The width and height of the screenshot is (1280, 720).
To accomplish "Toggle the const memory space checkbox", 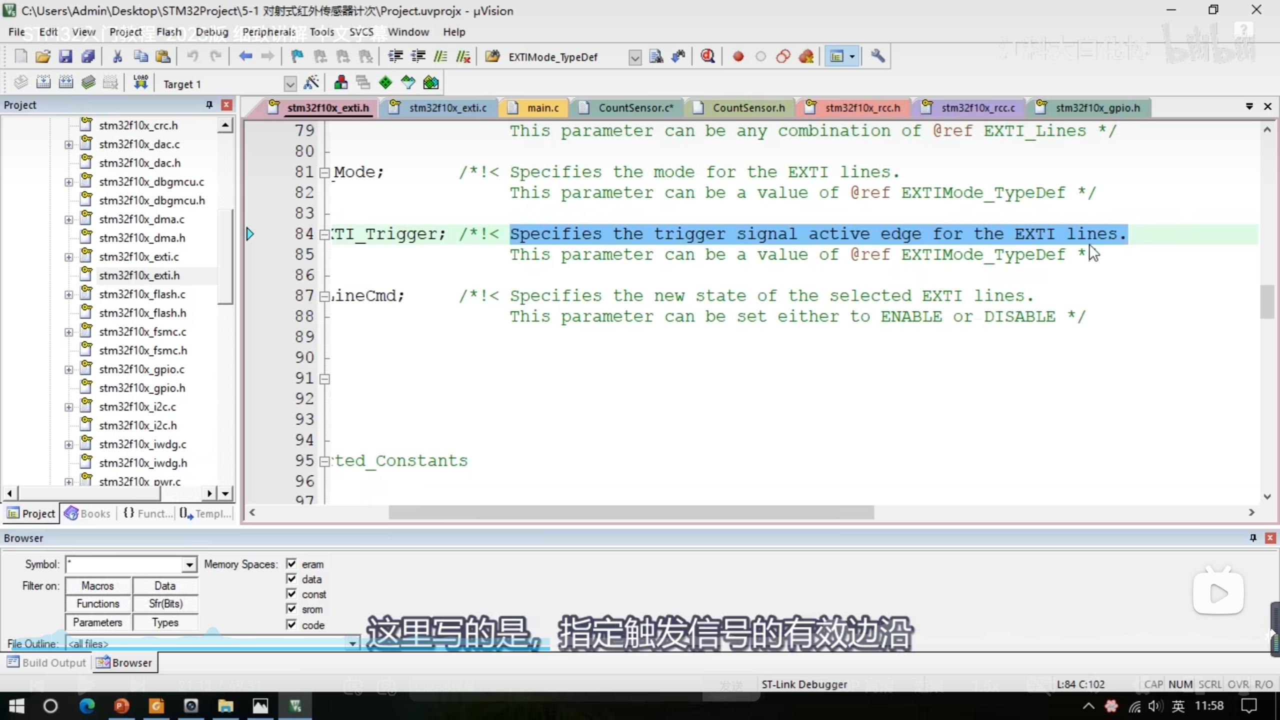I will click(x=291, y=593).
